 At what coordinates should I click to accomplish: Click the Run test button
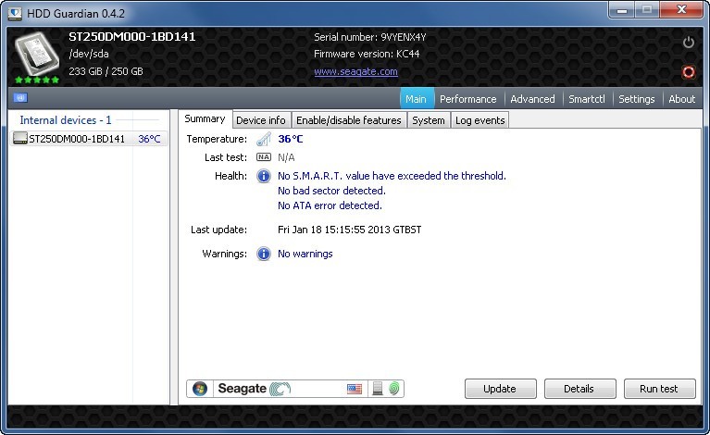(x=660, y=389)
